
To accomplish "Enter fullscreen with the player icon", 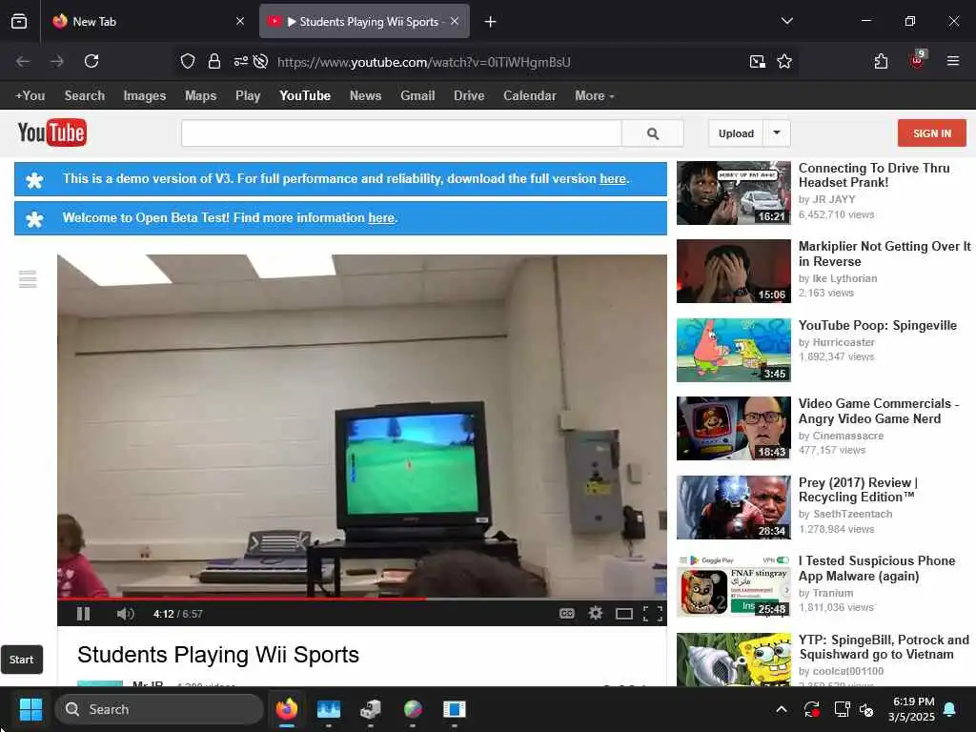I will point(652,614).
